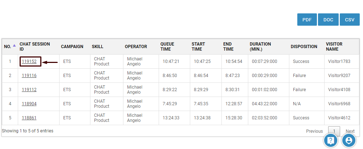Screen dimensions: 363x149
Task: Sort by Duration (Min.) header
Action: (x=261, y=46)
